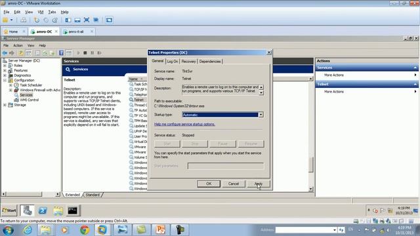Open Command Prompt from the guest taskbar
The height and width of the screenshot is (236, 420).
click(73, 210)
